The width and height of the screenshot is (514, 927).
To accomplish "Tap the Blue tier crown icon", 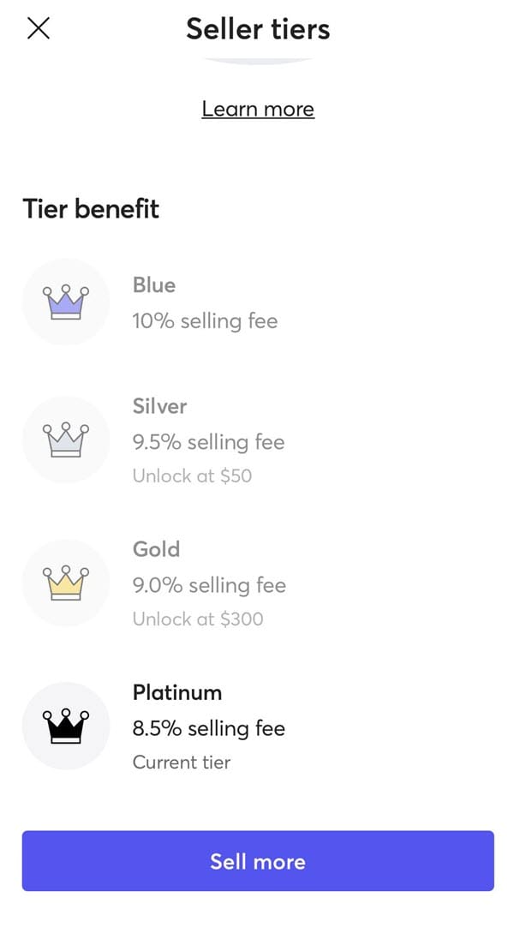I will 66,302.
